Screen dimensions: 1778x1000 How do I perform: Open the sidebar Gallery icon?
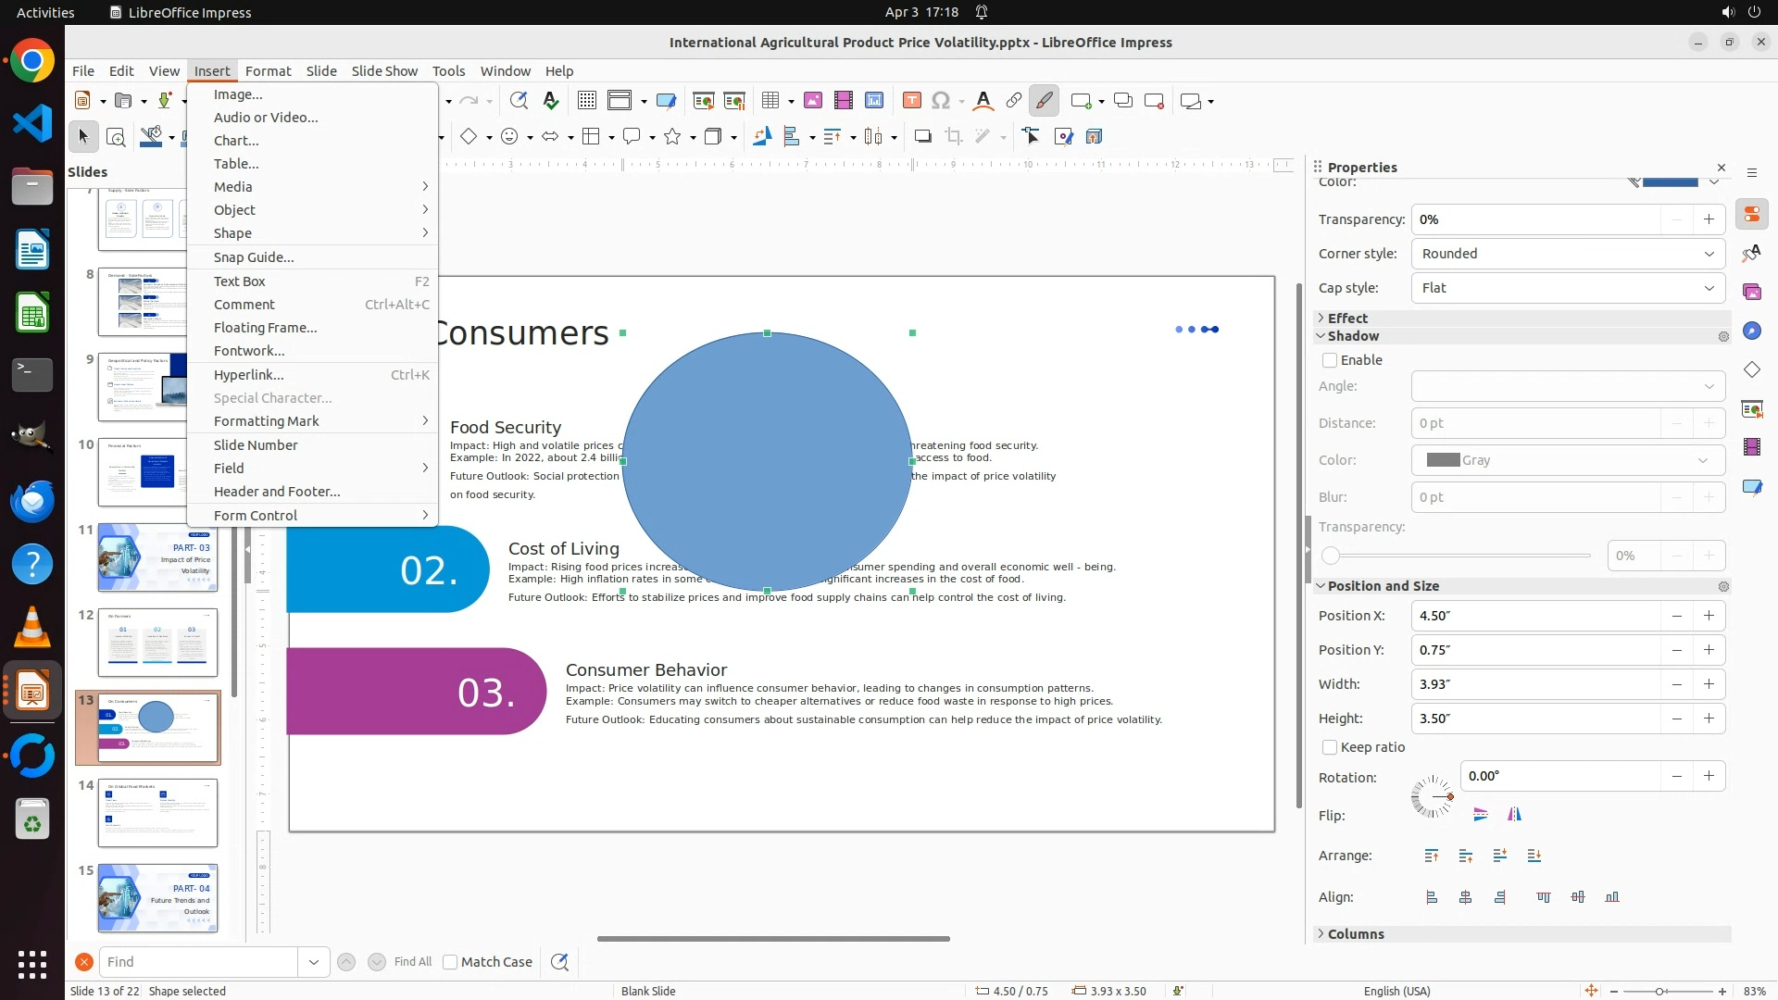(x=1751, y=293)
